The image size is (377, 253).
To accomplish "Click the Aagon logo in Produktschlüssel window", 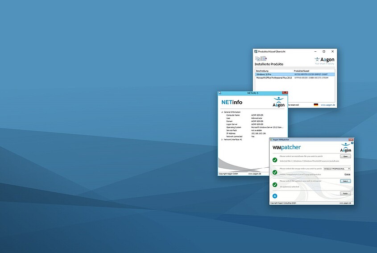I will [324, 61].
